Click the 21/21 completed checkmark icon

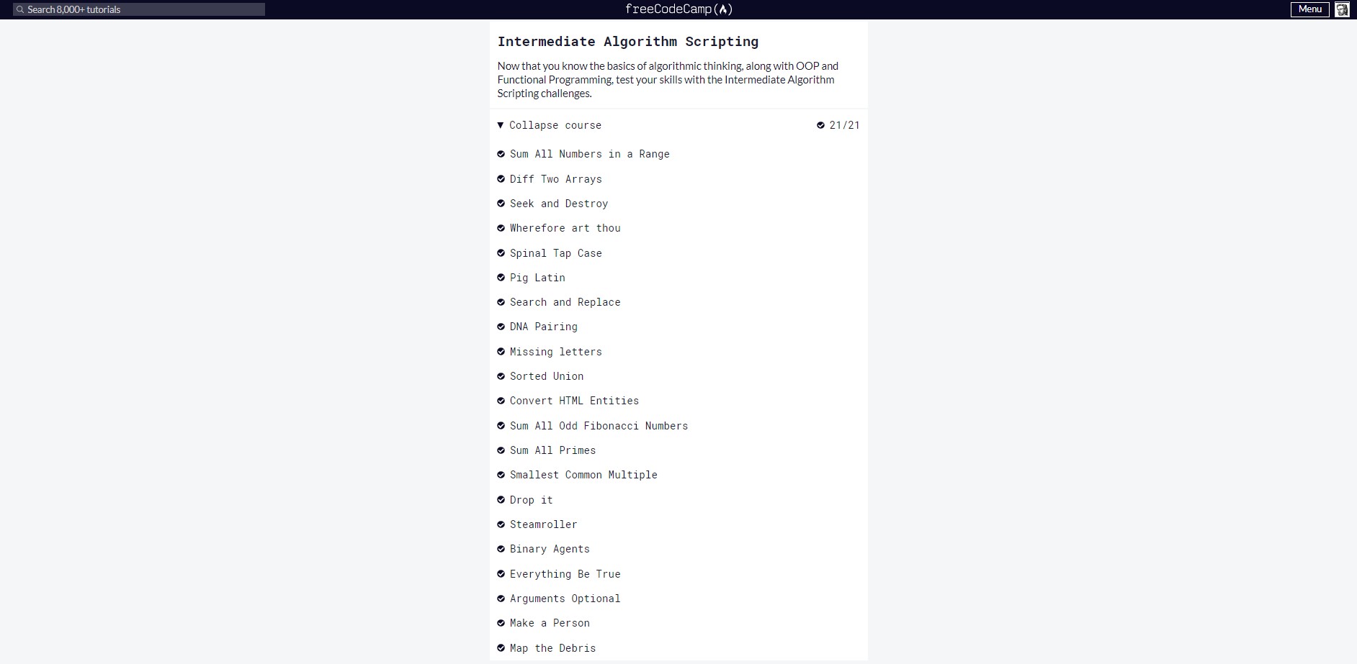point(820,125)
